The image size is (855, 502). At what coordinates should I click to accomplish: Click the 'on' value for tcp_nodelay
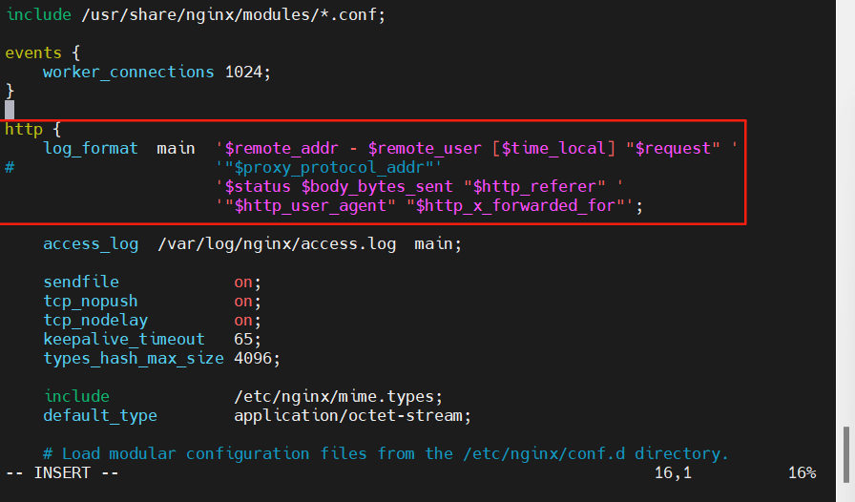243,321
